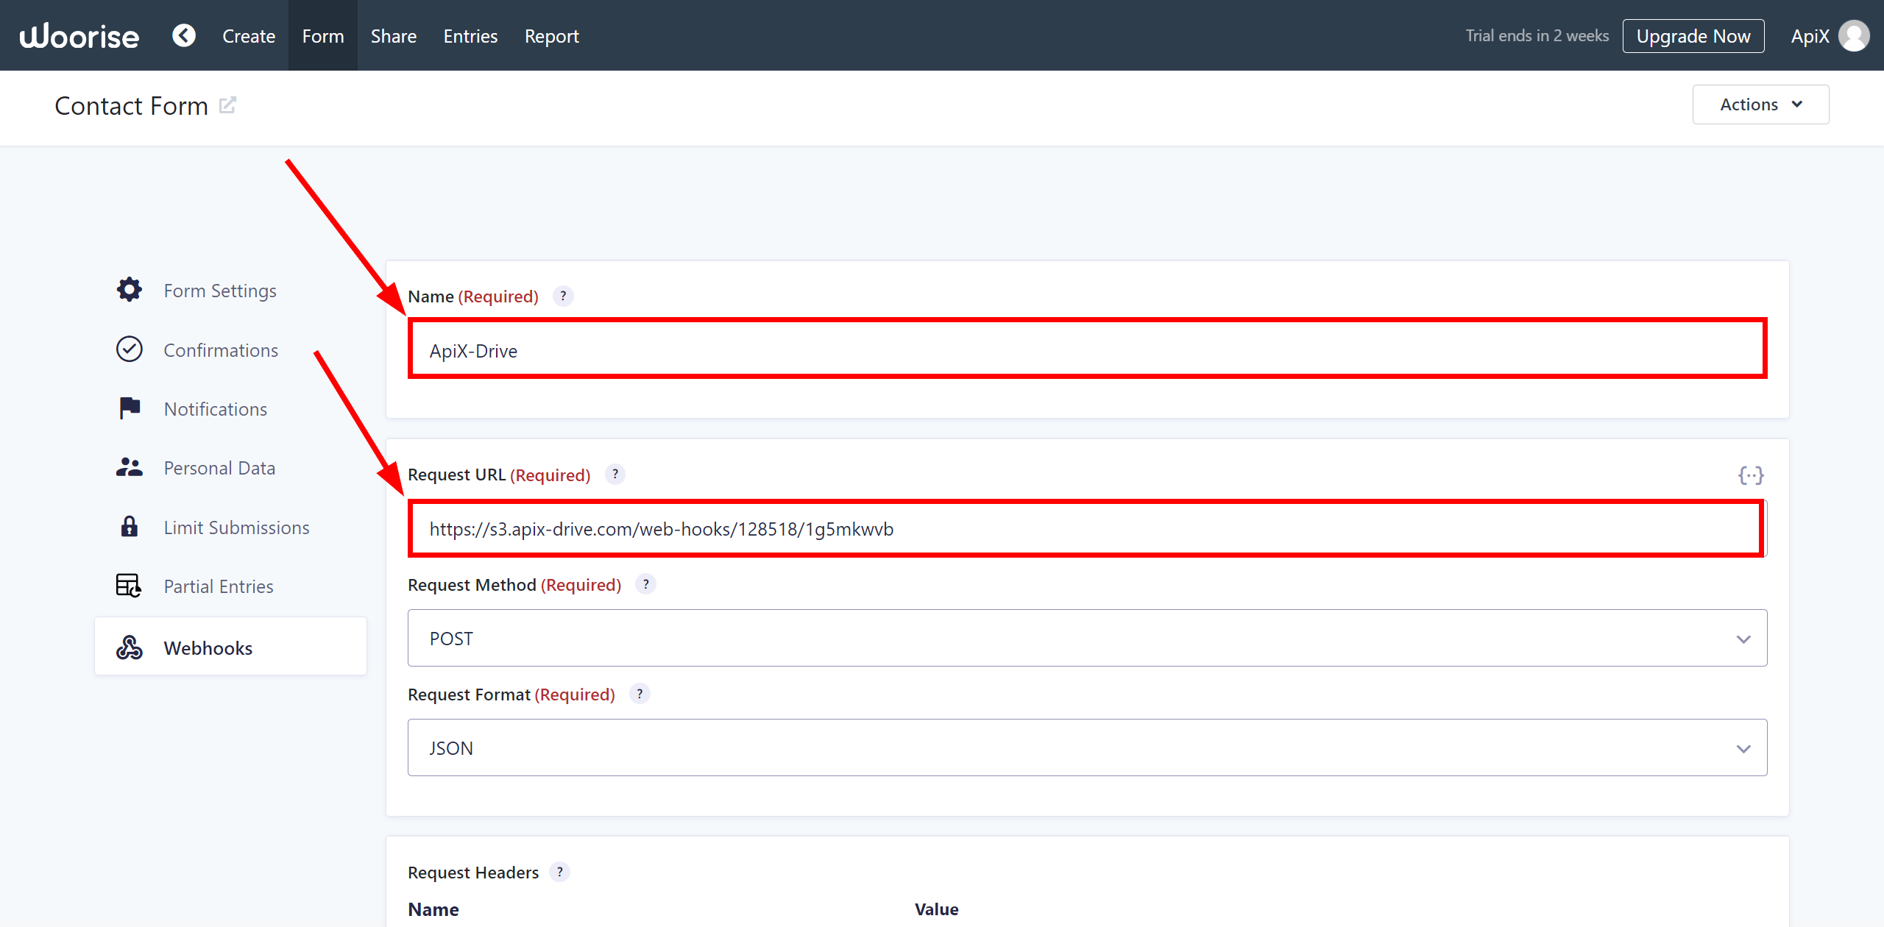The height and width of the screenshot is (927, 1884).
Task: Open help tooltip next to Request Method
Action: point(645,584)
